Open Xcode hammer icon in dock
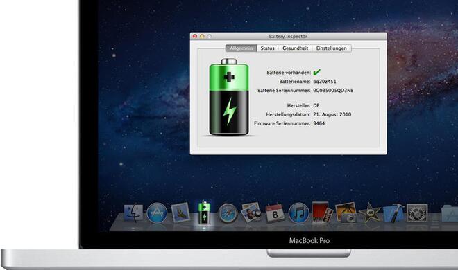The image size is (458, 270). click(393, 213)
